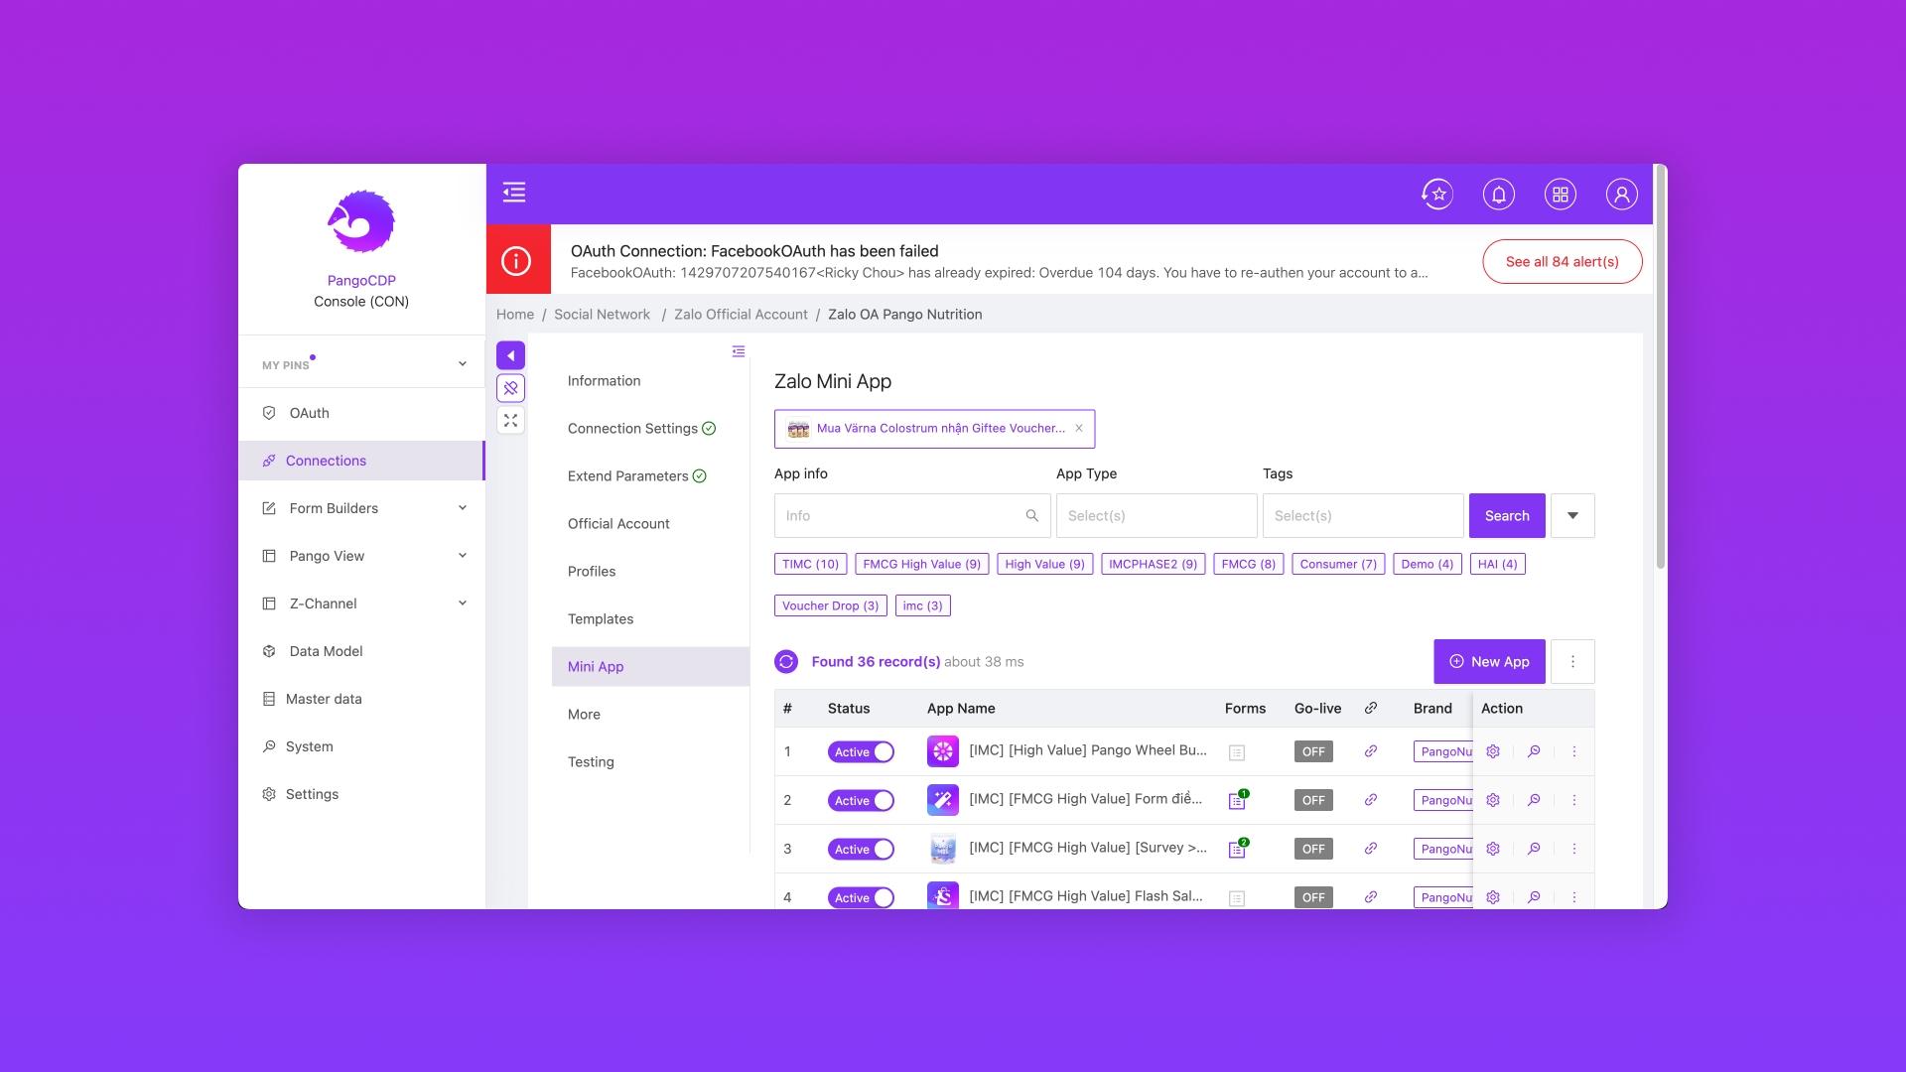Click the refresh icon next to Found records
The image size is (1906, 1072).
click(x=786, y=662)
